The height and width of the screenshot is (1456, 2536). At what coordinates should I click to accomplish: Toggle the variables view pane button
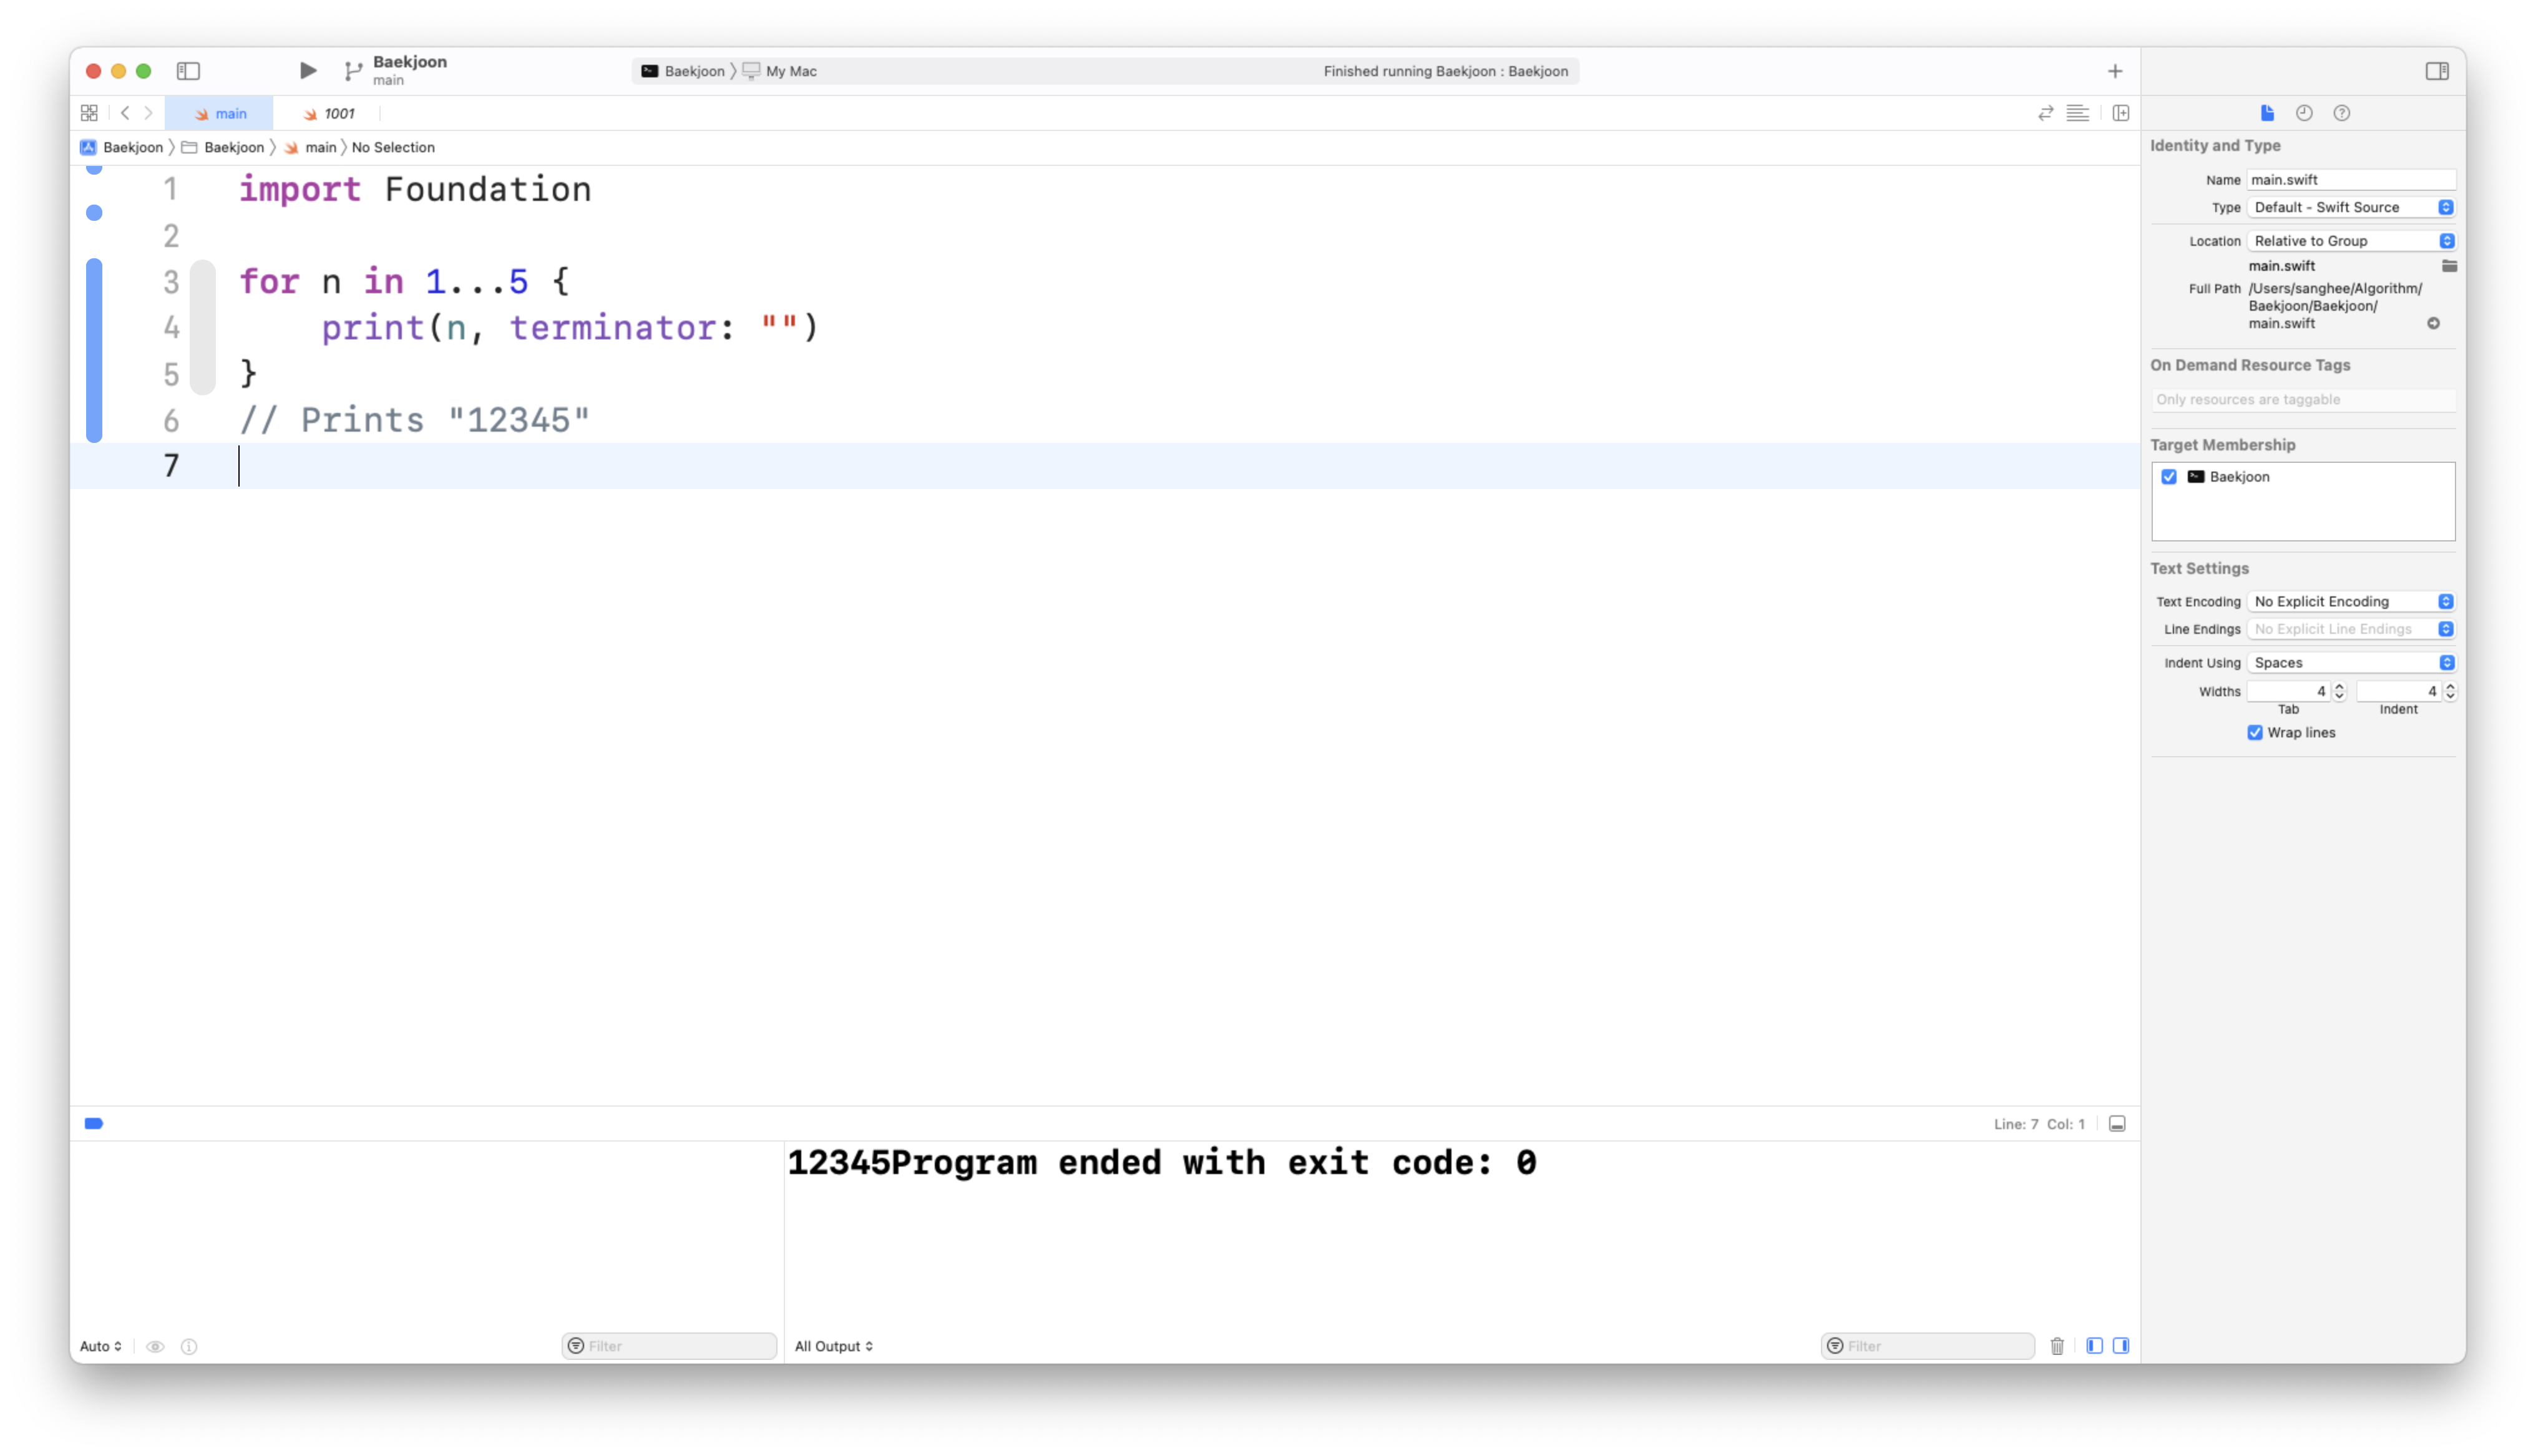(2094, 1346)
